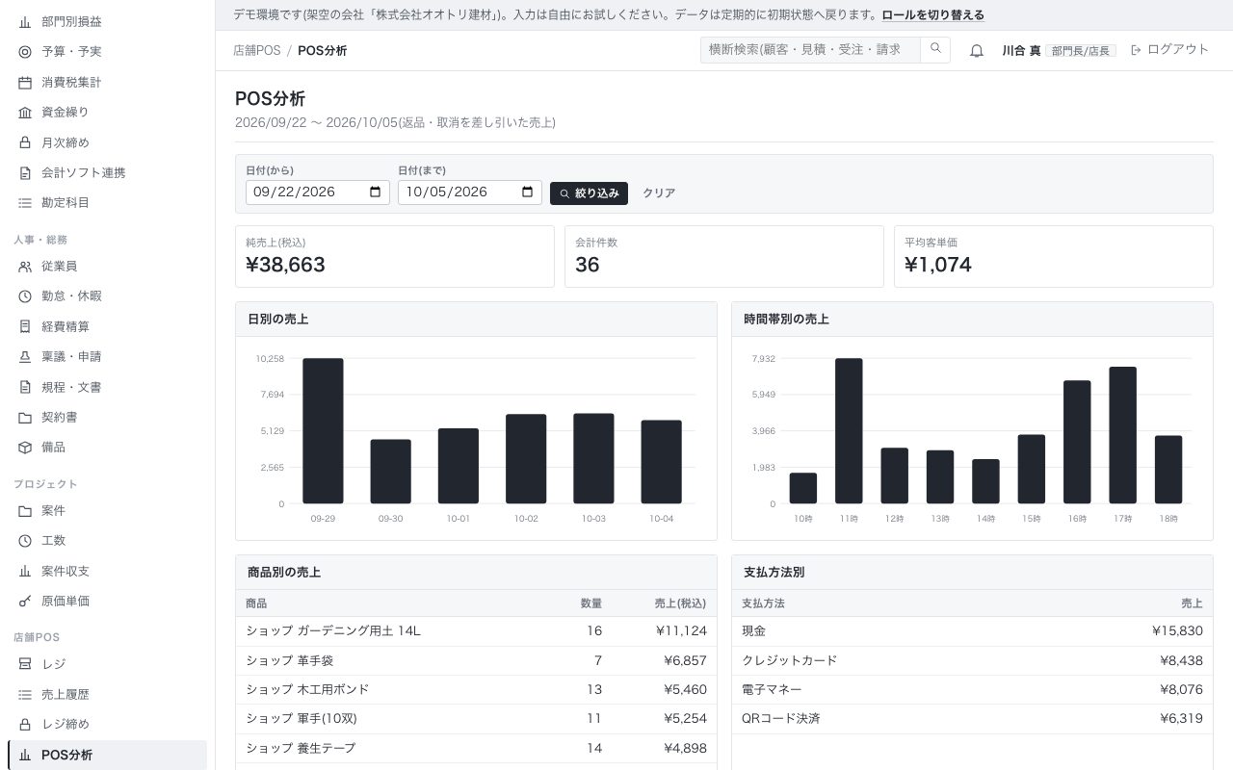Open calendar picker in 日付(から) field
The image size is (1233, 770).
click(375, 192)
